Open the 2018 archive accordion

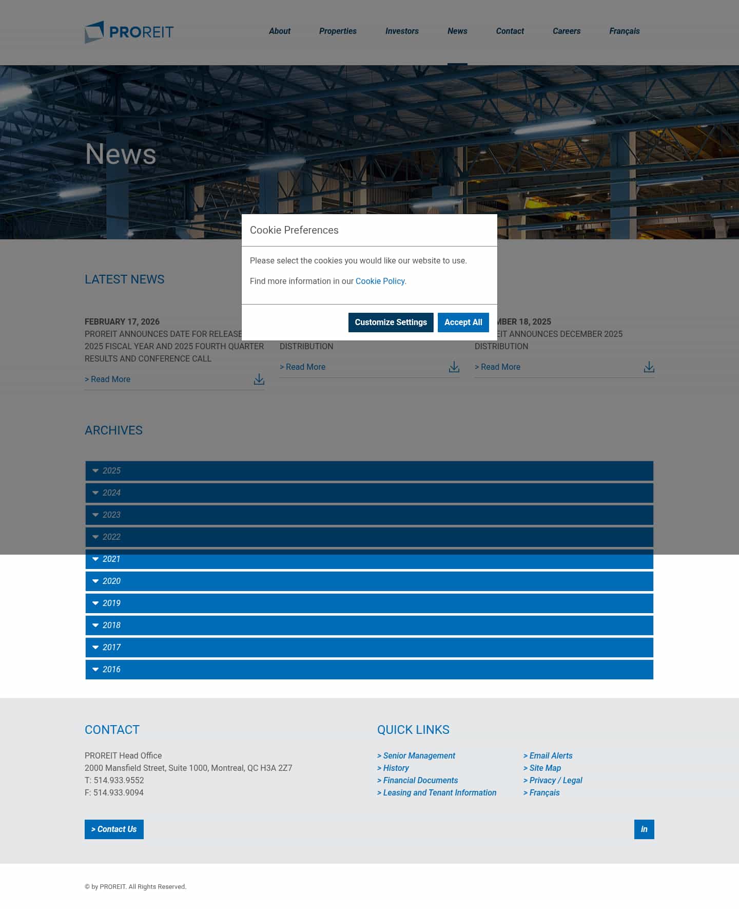point(369,626)
